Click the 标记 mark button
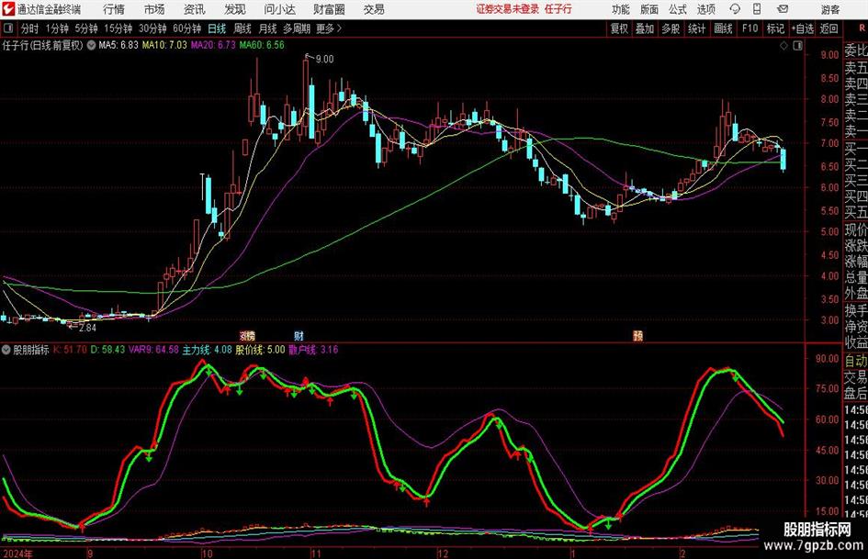The width and height of the screenshot is (868, 559). (775, 28)
